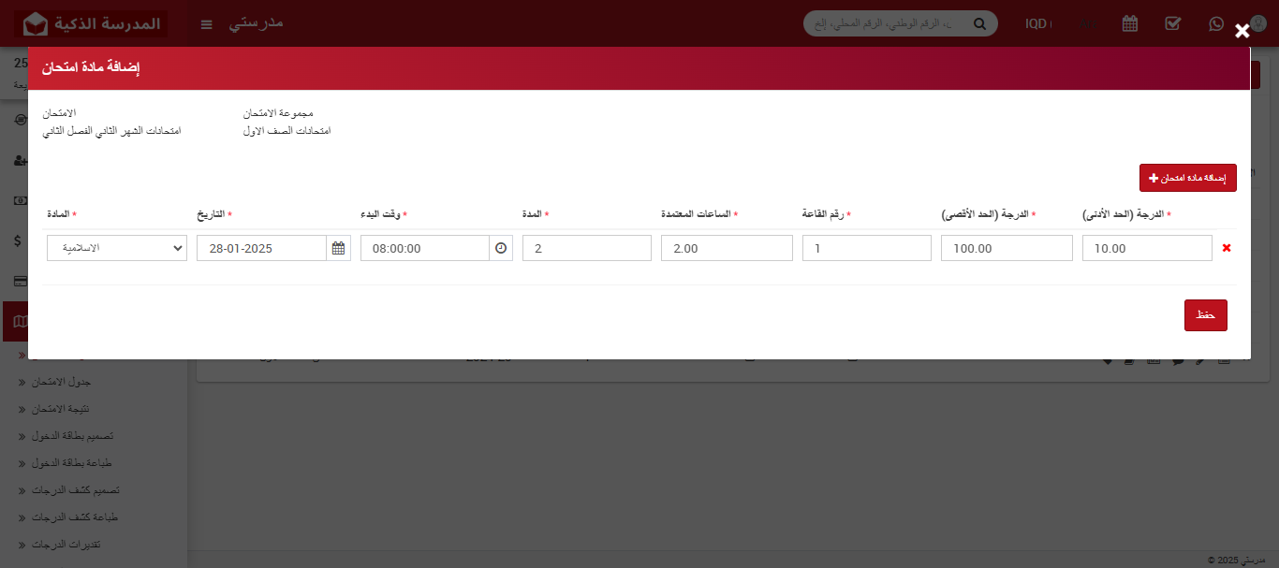Click the tasks checkmark icon in the header
The height and width of the screenshot is (568, 1279).
click(x=1173, y=24)
